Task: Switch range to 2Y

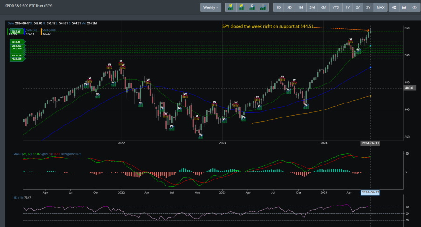Action: coord(358,7)
